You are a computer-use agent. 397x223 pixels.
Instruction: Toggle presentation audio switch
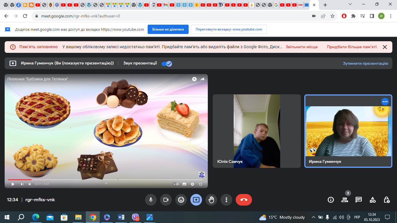tap(167, 64)
